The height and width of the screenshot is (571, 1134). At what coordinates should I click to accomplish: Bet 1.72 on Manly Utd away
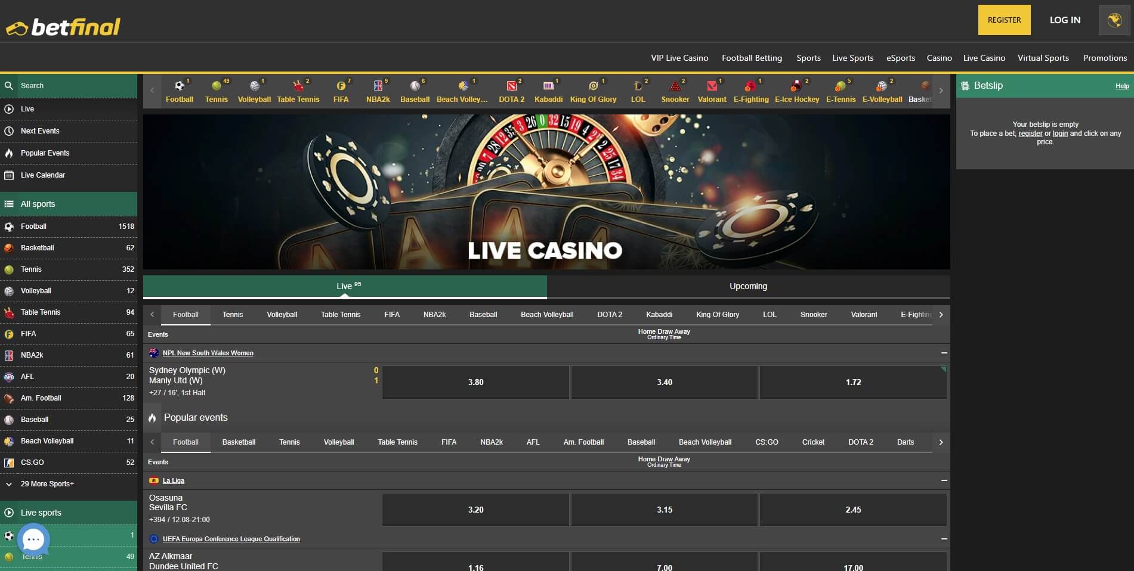tap(853, 382)
